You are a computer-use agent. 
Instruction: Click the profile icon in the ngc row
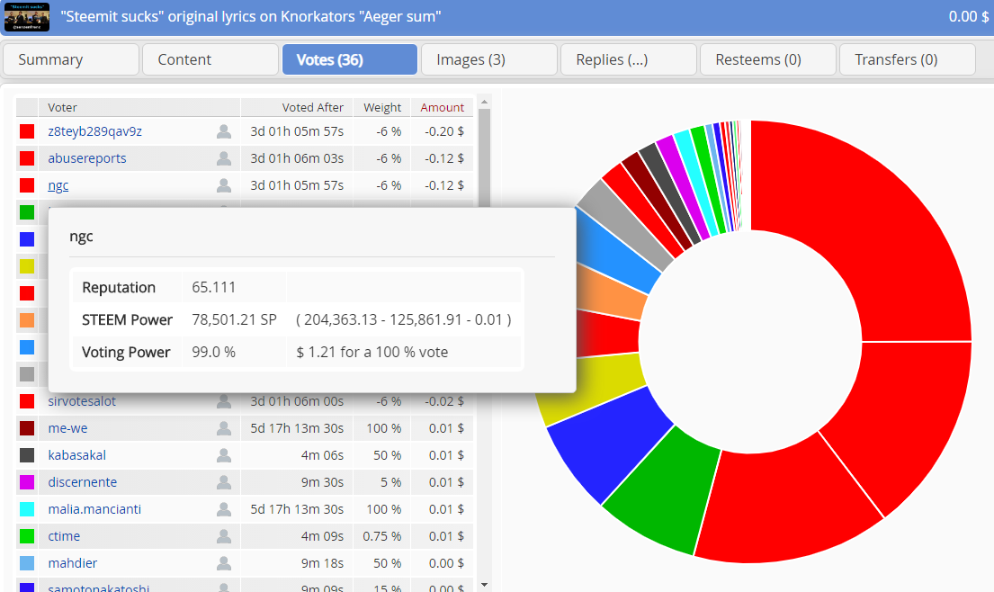click(x=224, y=185)
